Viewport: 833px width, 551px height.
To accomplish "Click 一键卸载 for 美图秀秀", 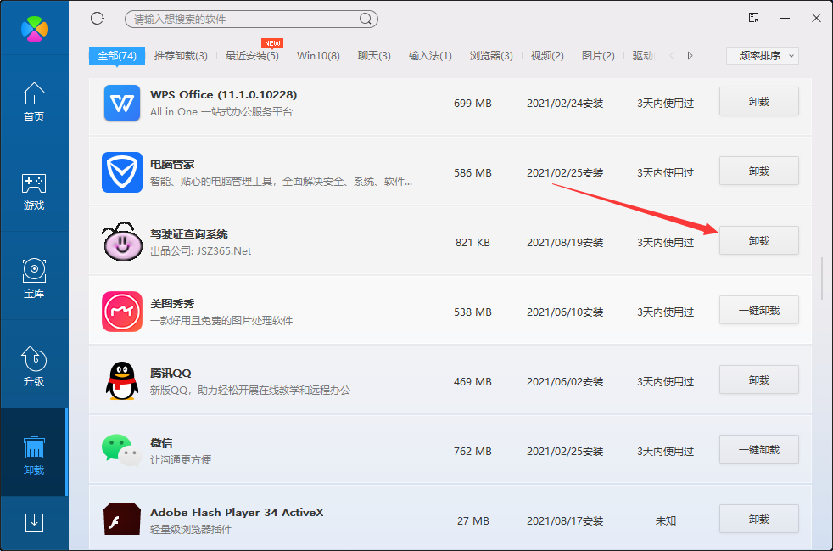I will 758,310.
